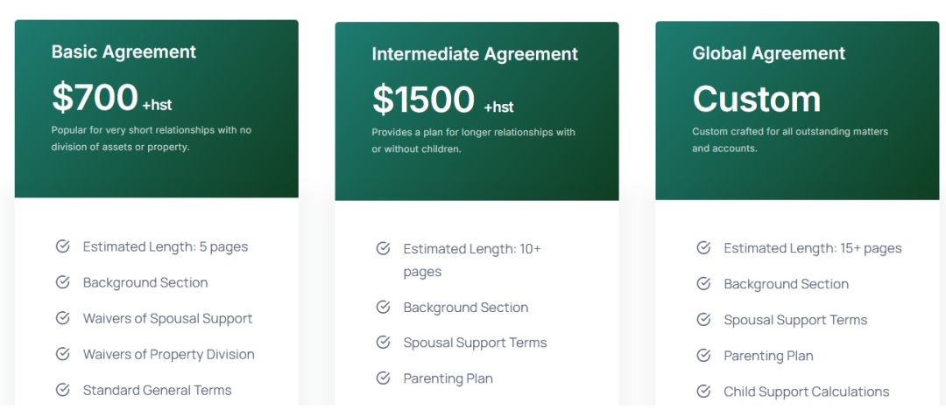The height and width of the screenshot is (416, 946).
Task: Click checkmark icon next to Waivers of Spousal Support
Action: click(63, 318)
